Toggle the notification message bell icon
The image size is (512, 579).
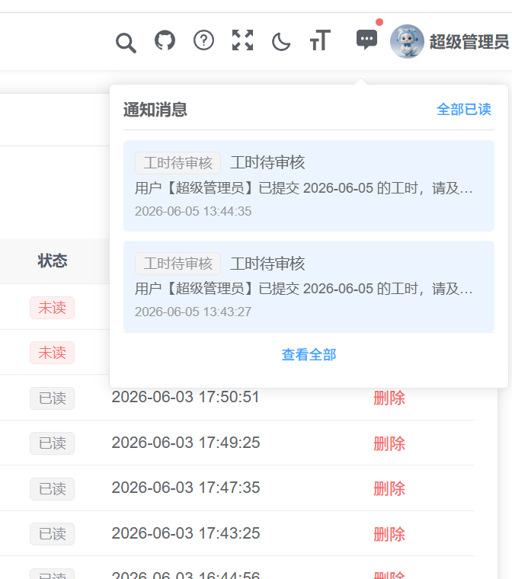click(366, 40)
